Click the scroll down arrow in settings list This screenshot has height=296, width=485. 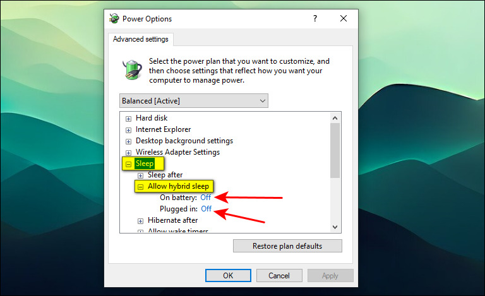(335, 227)
